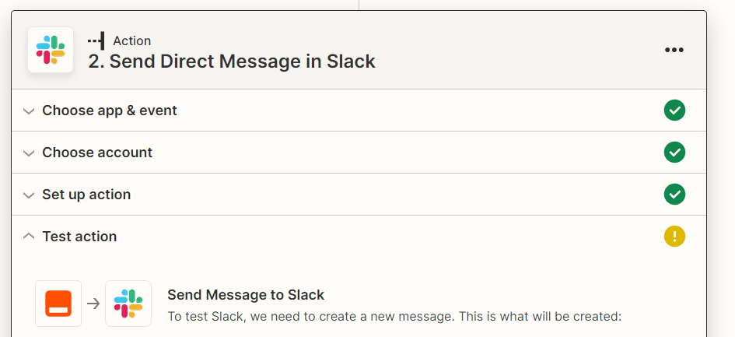
Task: Click the Slack logo in the header
Action: (51, 50)
